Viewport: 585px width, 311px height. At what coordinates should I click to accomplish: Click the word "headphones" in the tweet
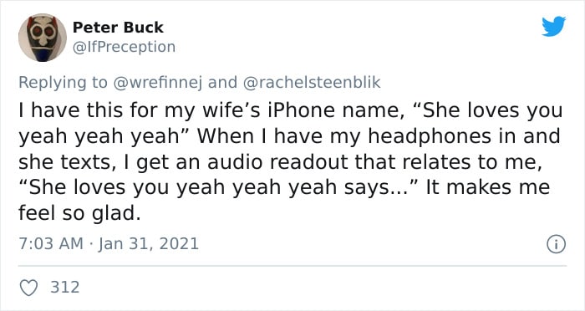point(430,136)
